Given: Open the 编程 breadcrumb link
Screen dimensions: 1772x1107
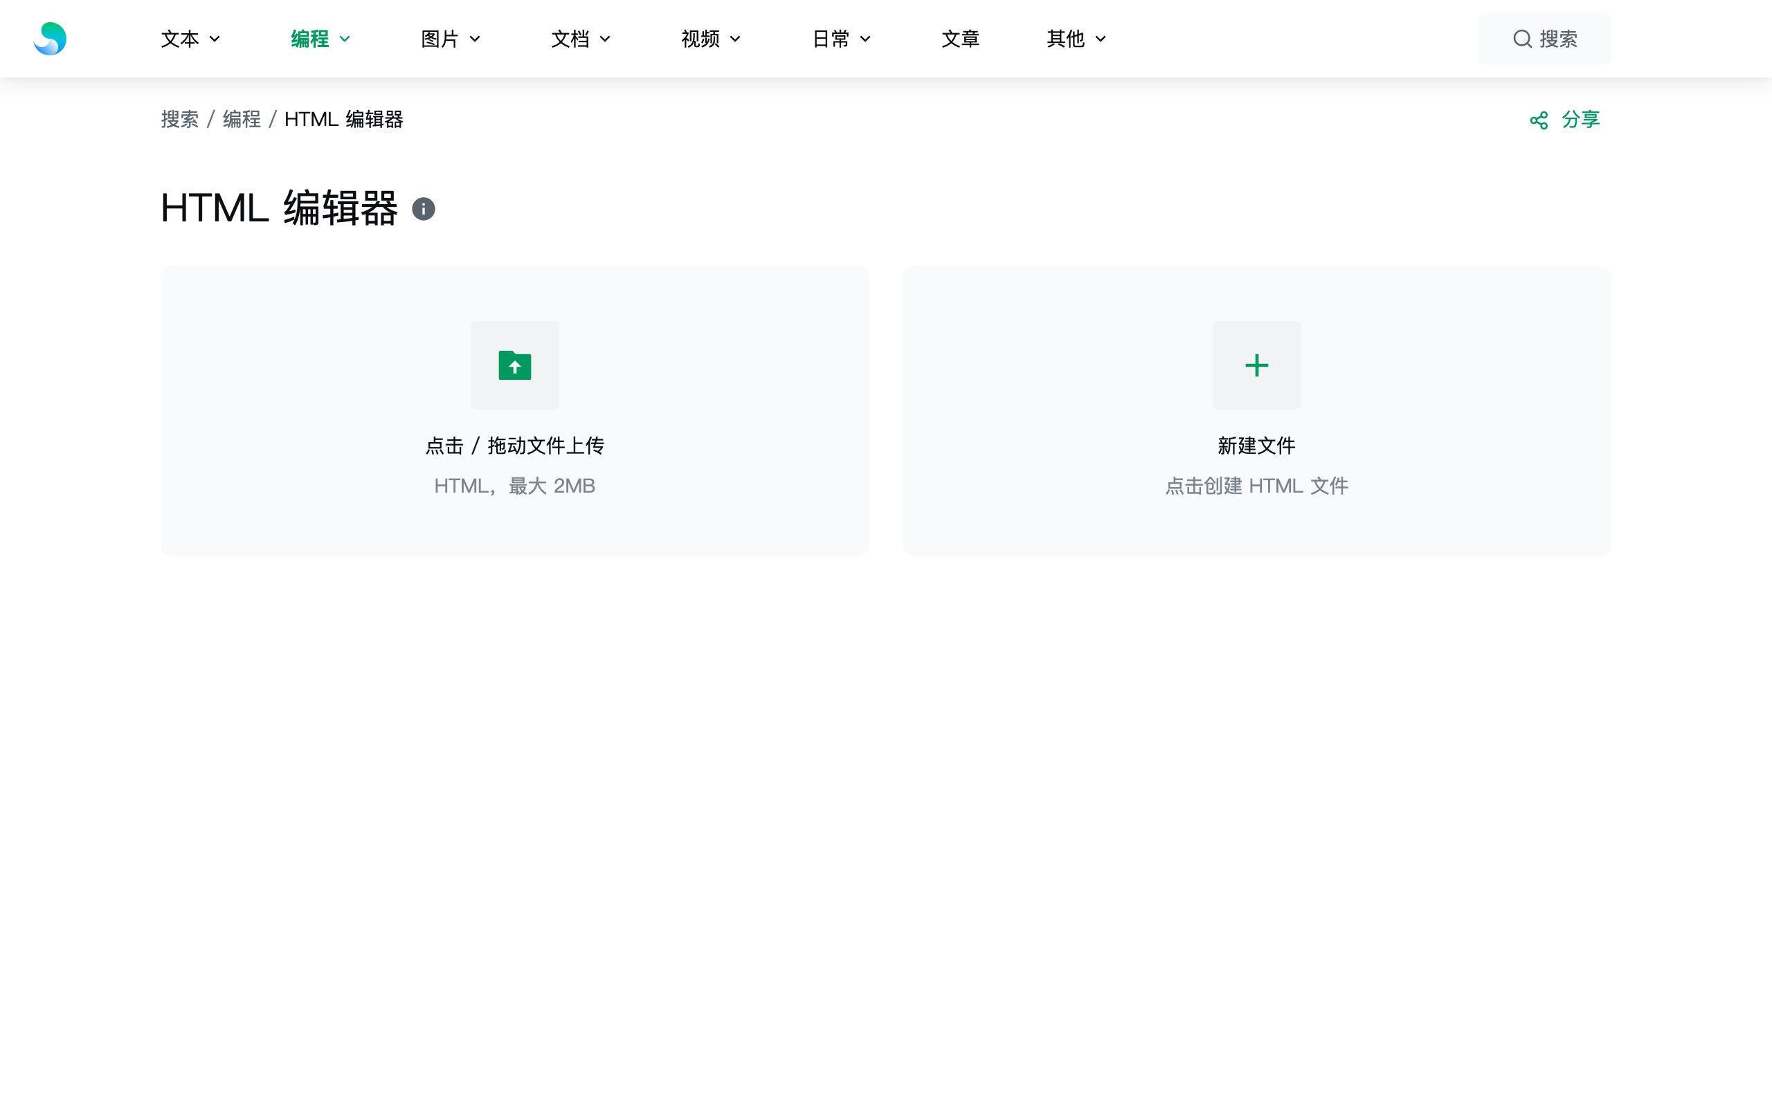Looking at the screenshot, I should click(242, 119).
